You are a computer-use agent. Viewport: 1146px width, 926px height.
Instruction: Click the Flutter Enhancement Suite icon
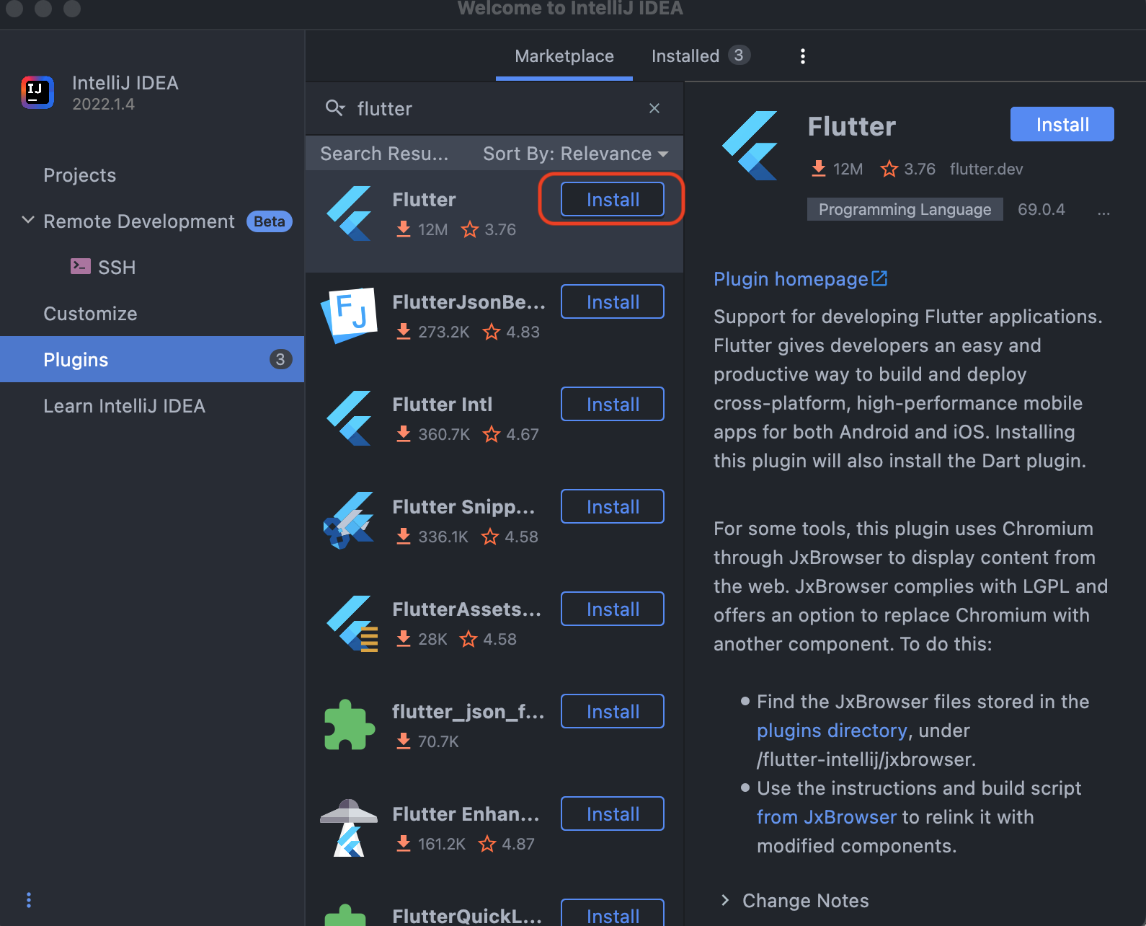tap(349, 828)
